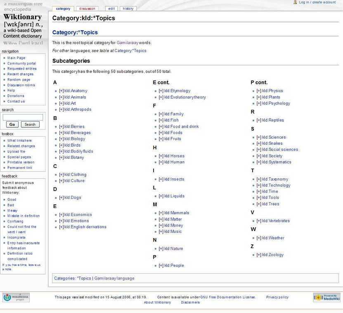Click the Go search button

pyautogui.click(x=12, y=124)
